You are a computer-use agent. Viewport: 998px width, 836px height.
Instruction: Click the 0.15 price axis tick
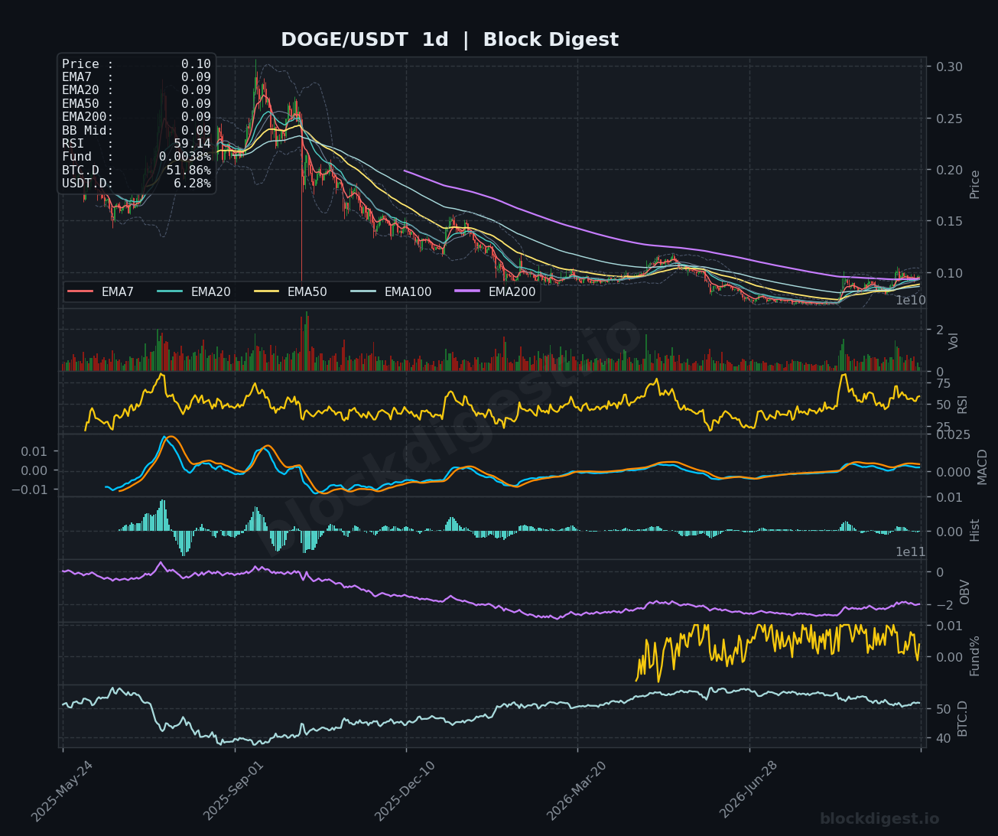(948, 222)
